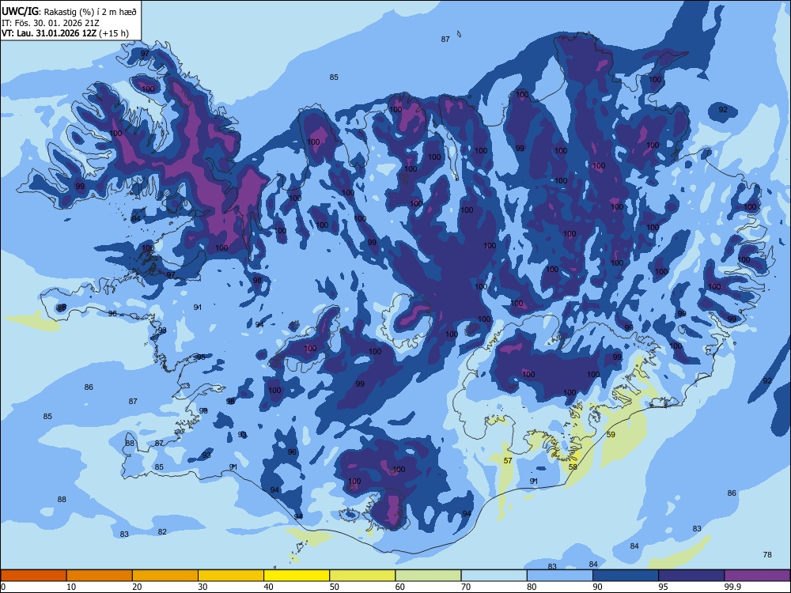Viewport: 791px width, 593px height.
Task: Pick the 90–95% medium blue legend swatch
Action: (x=626, y=576)
